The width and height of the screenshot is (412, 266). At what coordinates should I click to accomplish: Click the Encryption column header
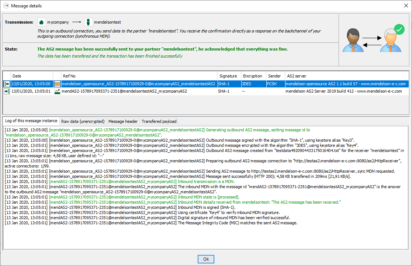pos(253,76)
